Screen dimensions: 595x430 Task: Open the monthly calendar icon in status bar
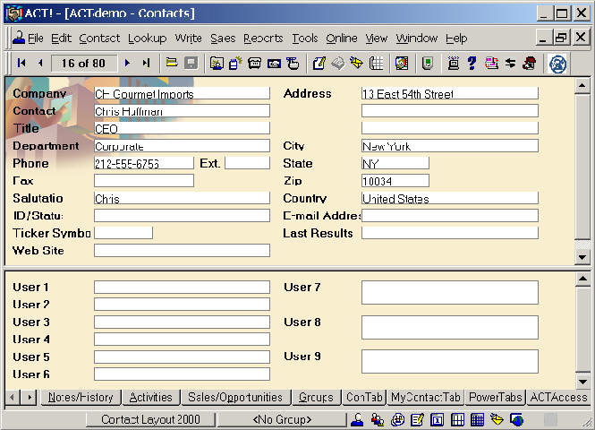coord(478,419)
